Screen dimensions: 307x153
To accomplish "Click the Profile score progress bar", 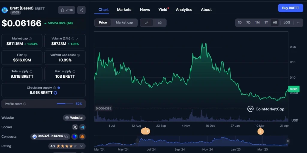I will (65, 104).
